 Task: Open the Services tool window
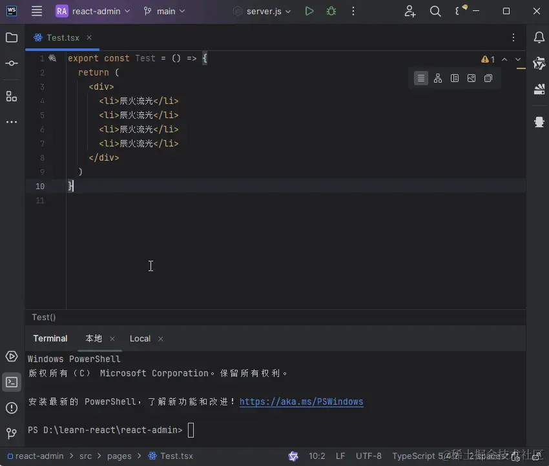click(x=12, y=356)
